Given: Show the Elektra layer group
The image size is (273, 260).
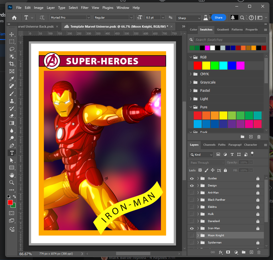Looking at the screenshot, I should [x=192, y=207].
